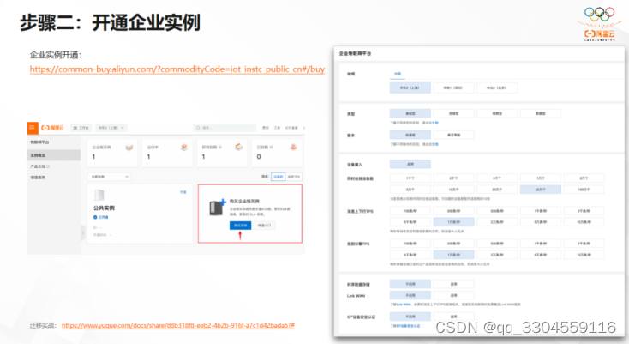The height and width of the screenshot is (344, 629).
Task: Click the 企业版实例 card stack icon
Action: click(129, 148)
